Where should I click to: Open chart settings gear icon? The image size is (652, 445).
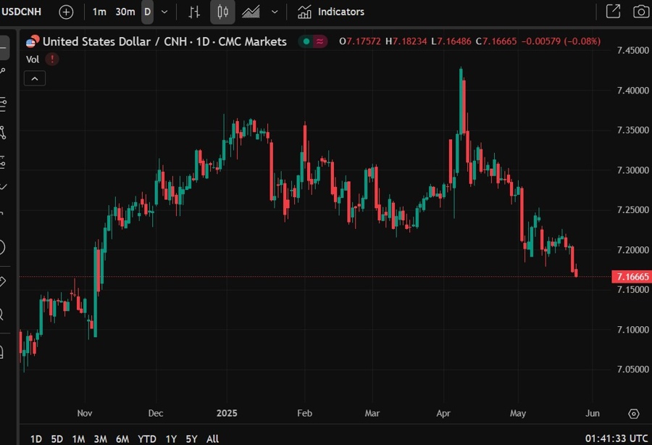coord(633,414)
